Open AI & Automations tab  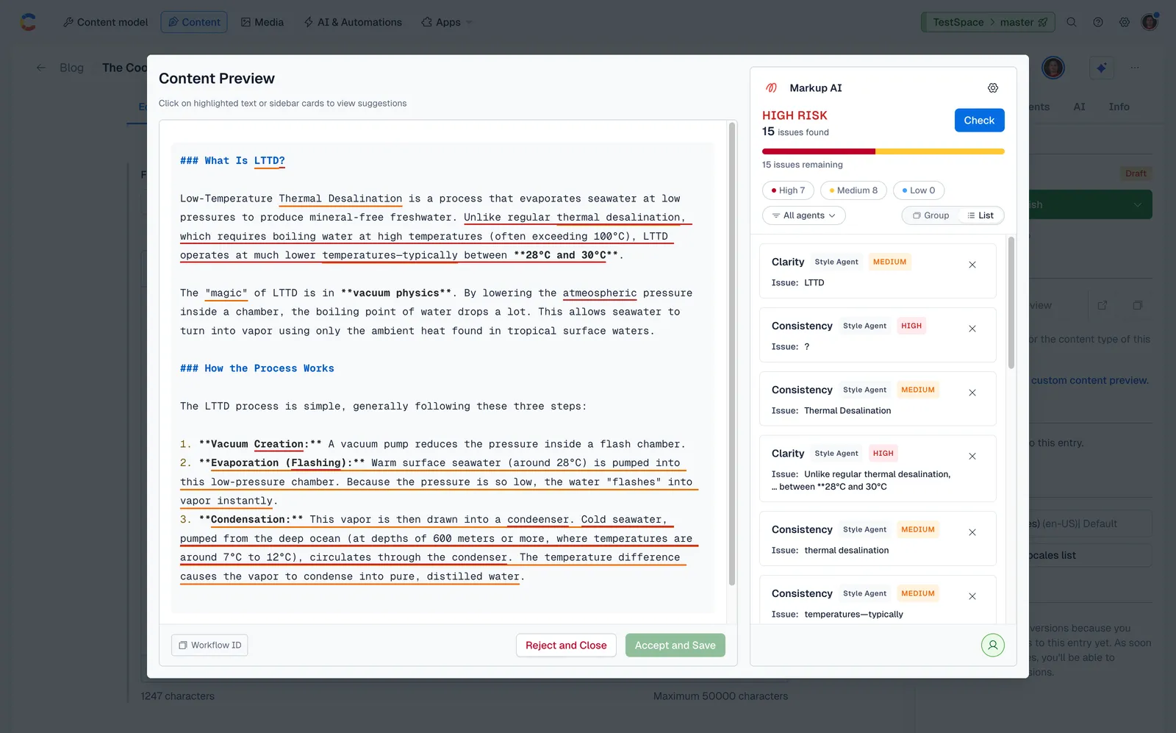(x=353, y=22)
